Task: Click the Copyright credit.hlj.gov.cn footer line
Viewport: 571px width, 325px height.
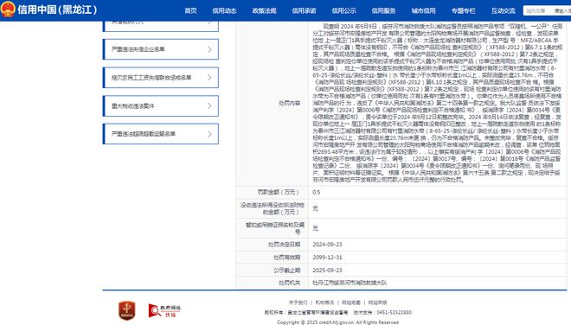Action: pyautogui.click(x=337, y=322)
